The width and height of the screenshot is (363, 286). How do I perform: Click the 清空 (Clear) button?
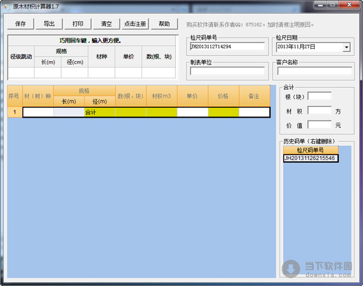tap(106, 24)
